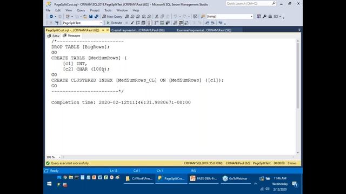This screenshot has height=194, width=346.
Task: Click the Change Connection icon
Action: pyautogui.click(x=57, y=23)
